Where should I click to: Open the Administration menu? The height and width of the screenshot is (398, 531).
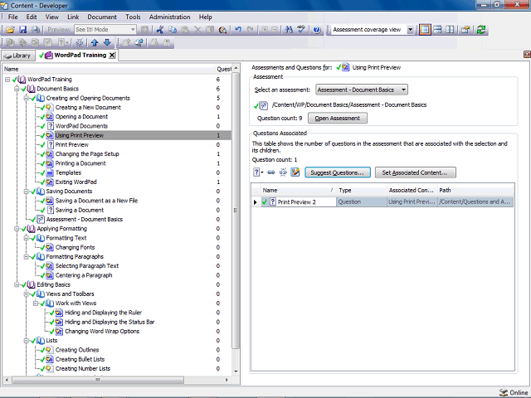pos(169,17)
